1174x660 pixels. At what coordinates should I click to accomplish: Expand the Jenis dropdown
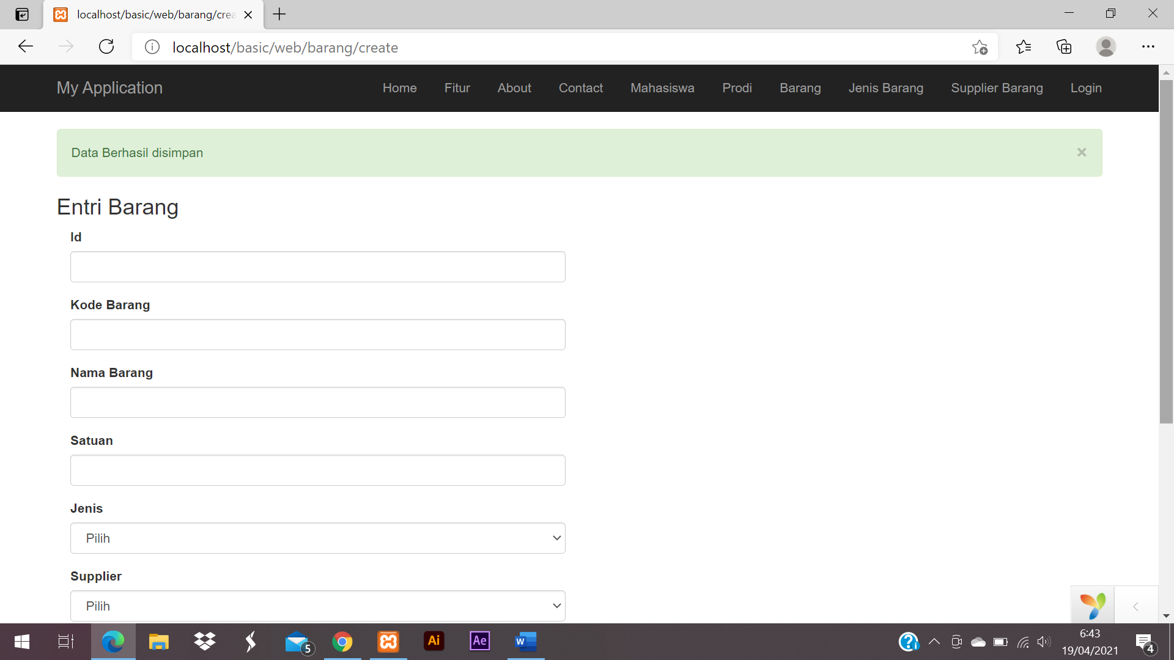pos(317,538)
